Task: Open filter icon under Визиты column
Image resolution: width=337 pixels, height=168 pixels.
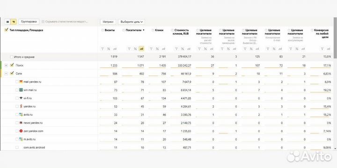Action: click(103, 49)
